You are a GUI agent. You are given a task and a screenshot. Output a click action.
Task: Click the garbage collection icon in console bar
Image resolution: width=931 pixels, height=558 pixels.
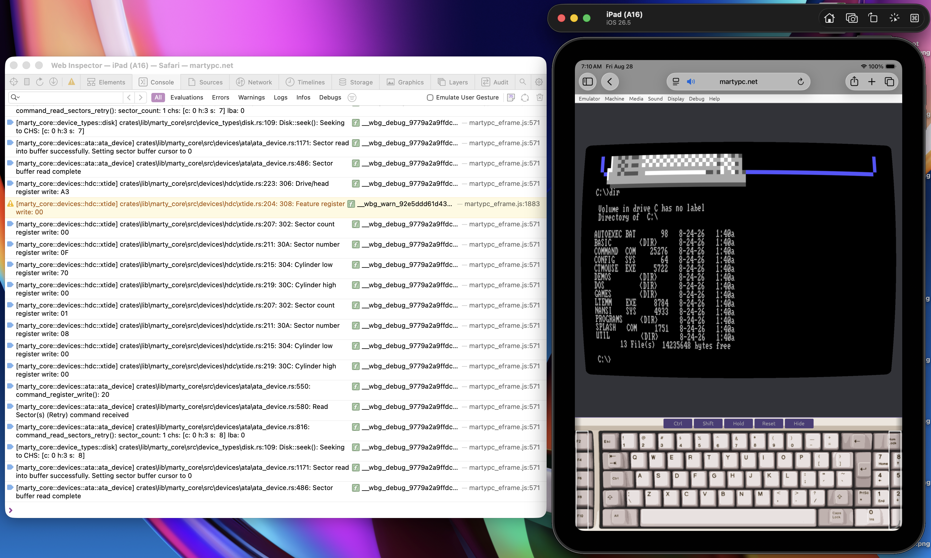tap(525, 97)
